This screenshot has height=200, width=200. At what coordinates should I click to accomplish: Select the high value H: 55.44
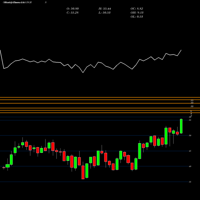coord(105,9)
